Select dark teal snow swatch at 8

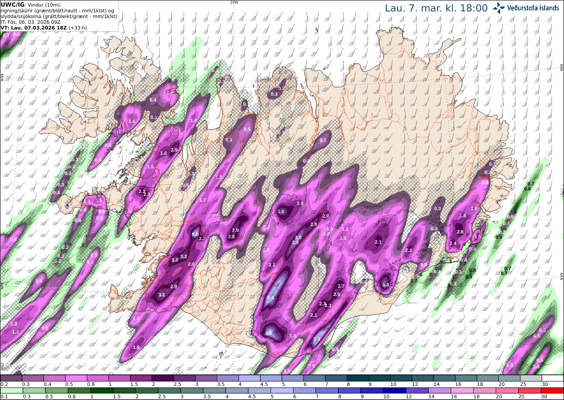[x=358, y=378]
